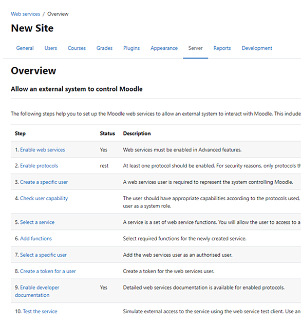Click description 'A web services user is required'
Image resolution: width=301 pixels, height=325 pixels.
[208, 182]
